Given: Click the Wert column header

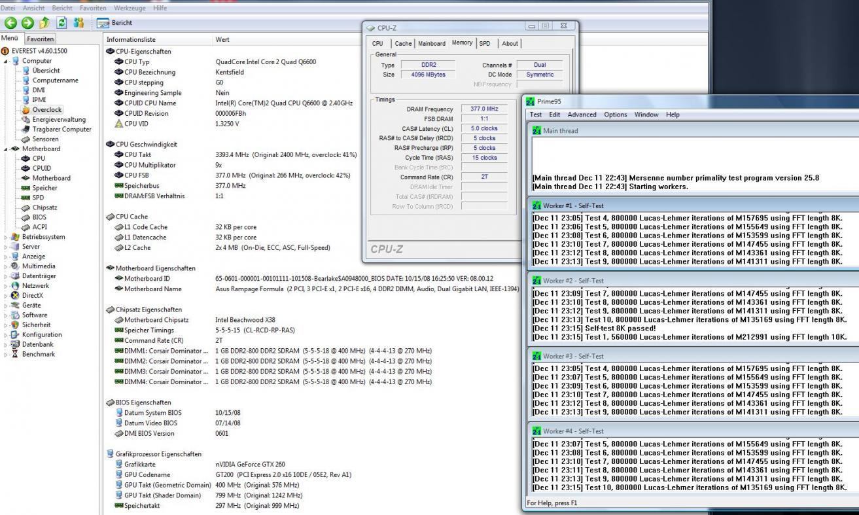Looking at the screenshot, I should (222, 40).
